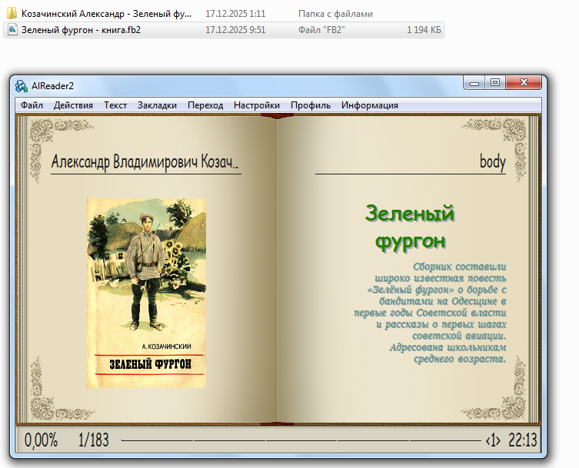Click the file date 17.12.2025 9:51
This screenshot has width=579, height=468.
(235, 30)
